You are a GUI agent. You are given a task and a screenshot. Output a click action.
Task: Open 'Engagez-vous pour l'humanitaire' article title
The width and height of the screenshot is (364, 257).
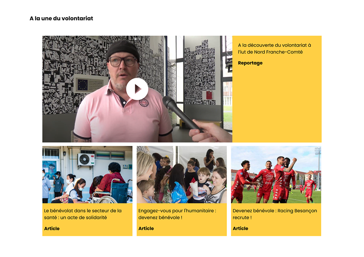(177, 214)
